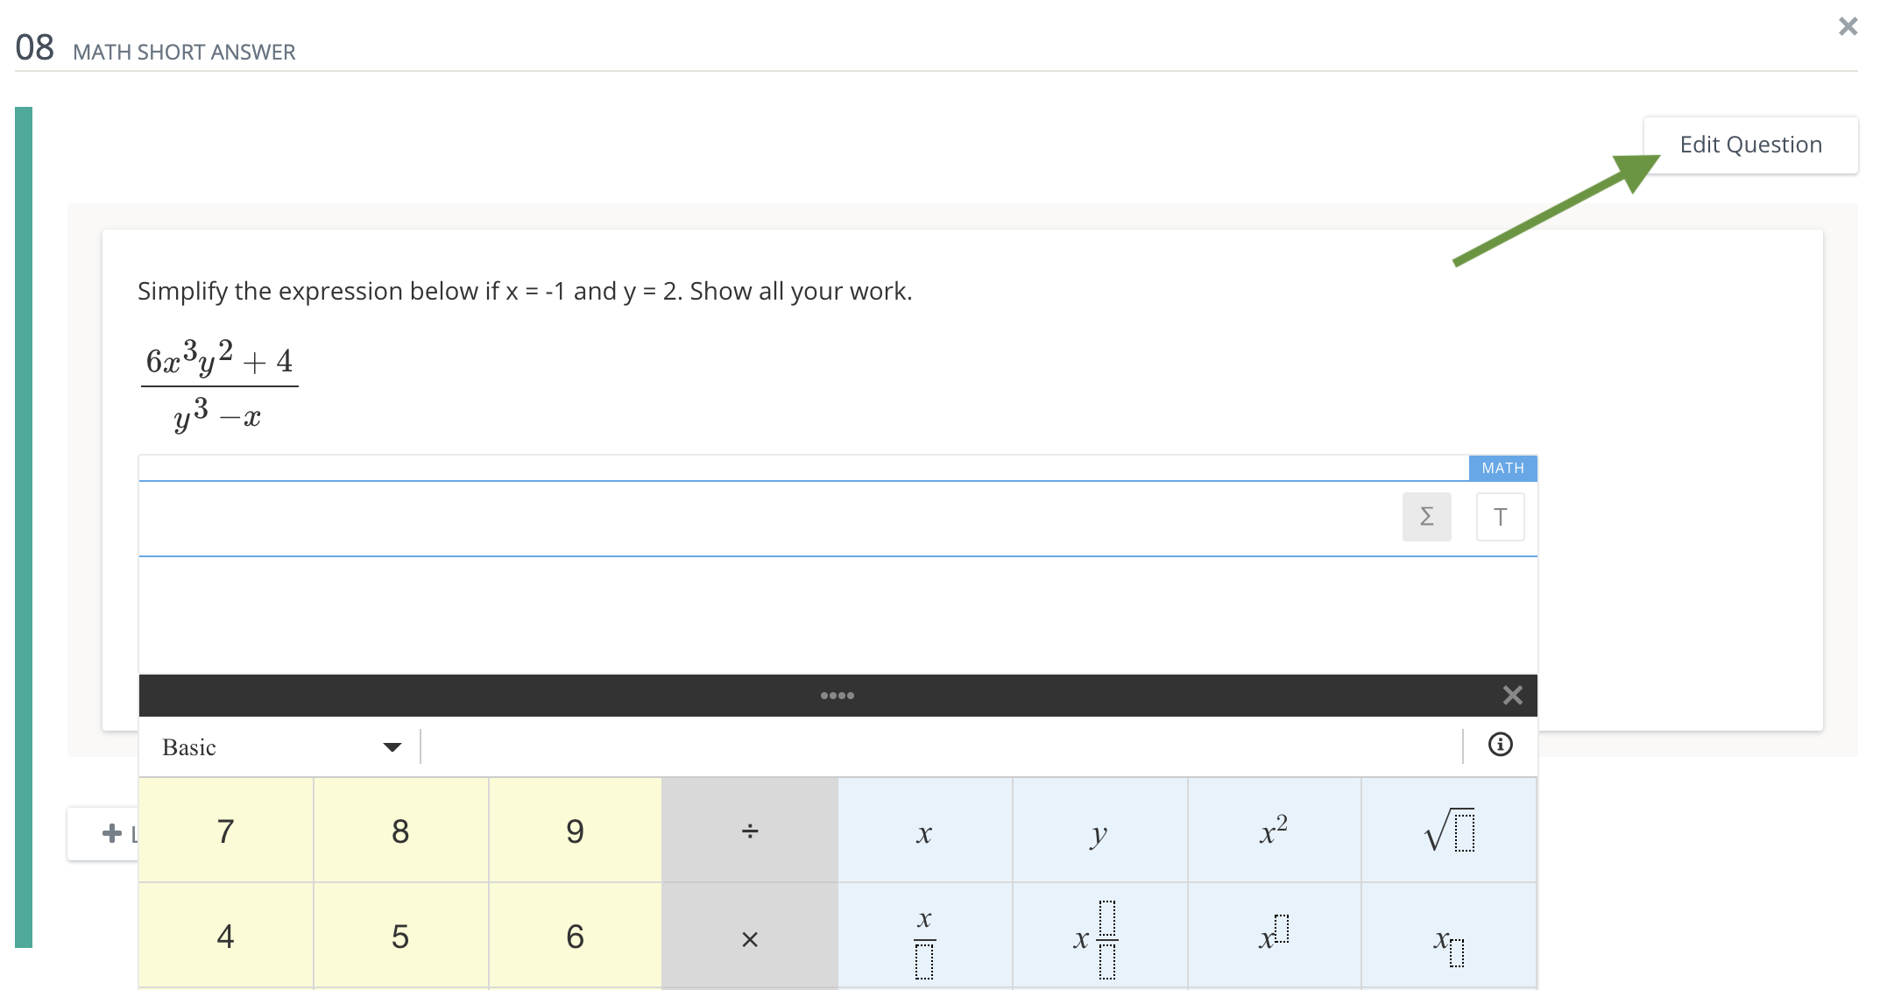Select the T text mode icon
Screen dimensions: 1887x990
click(x=1500, y=517)
